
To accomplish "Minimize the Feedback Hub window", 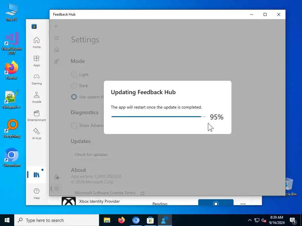I will click(x=252, y=14).
